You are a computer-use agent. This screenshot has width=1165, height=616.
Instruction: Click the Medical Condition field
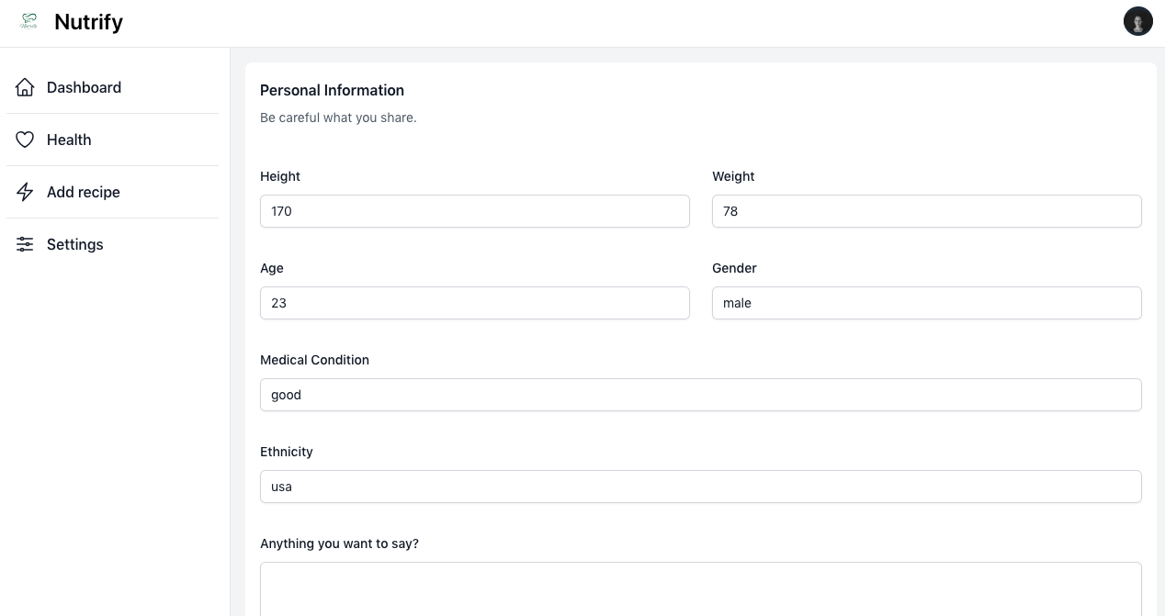(700, 395)
